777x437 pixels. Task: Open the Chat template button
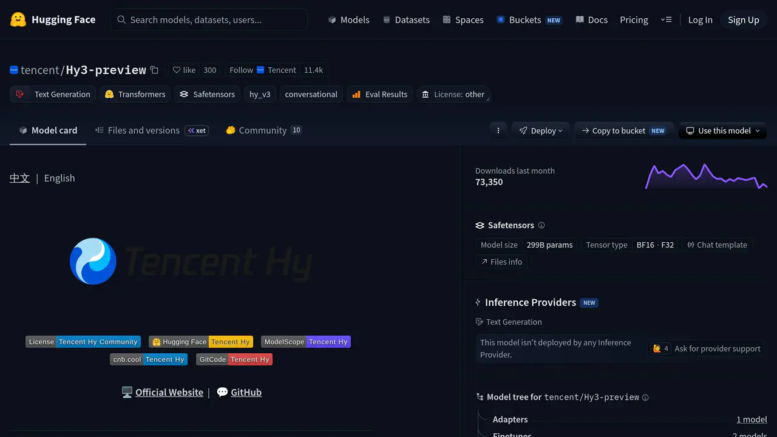tap(717, 245)
